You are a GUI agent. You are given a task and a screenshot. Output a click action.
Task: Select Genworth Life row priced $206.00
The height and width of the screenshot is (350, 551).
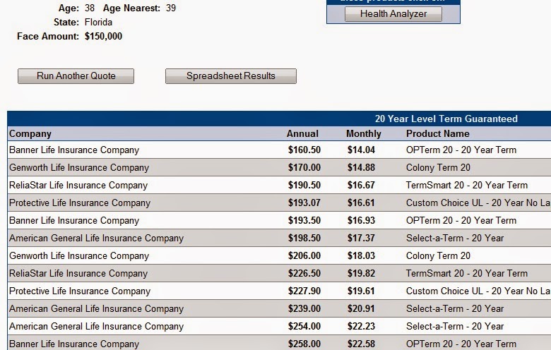tap(279, 255)
